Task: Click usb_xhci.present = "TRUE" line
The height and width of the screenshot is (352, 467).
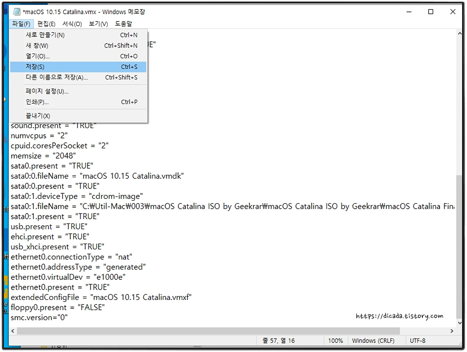Action: click(x=58, y=247)
